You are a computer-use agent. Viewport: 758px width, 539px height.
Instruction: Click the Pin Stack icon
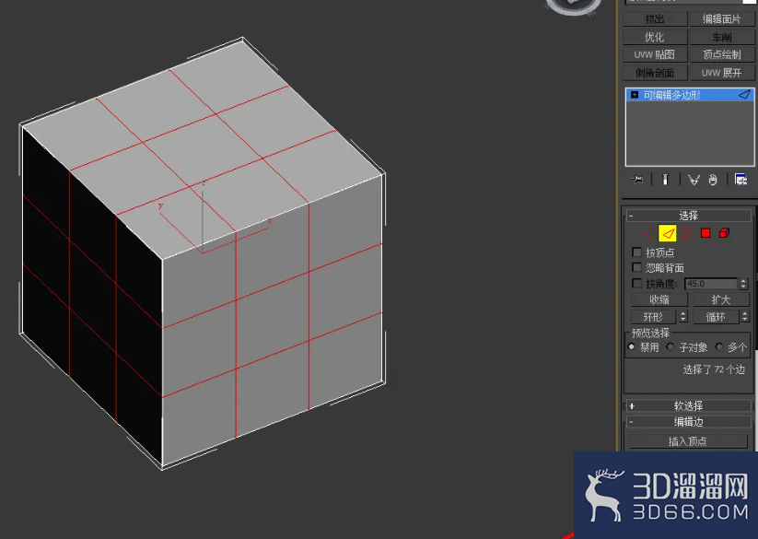pos(637,180)
